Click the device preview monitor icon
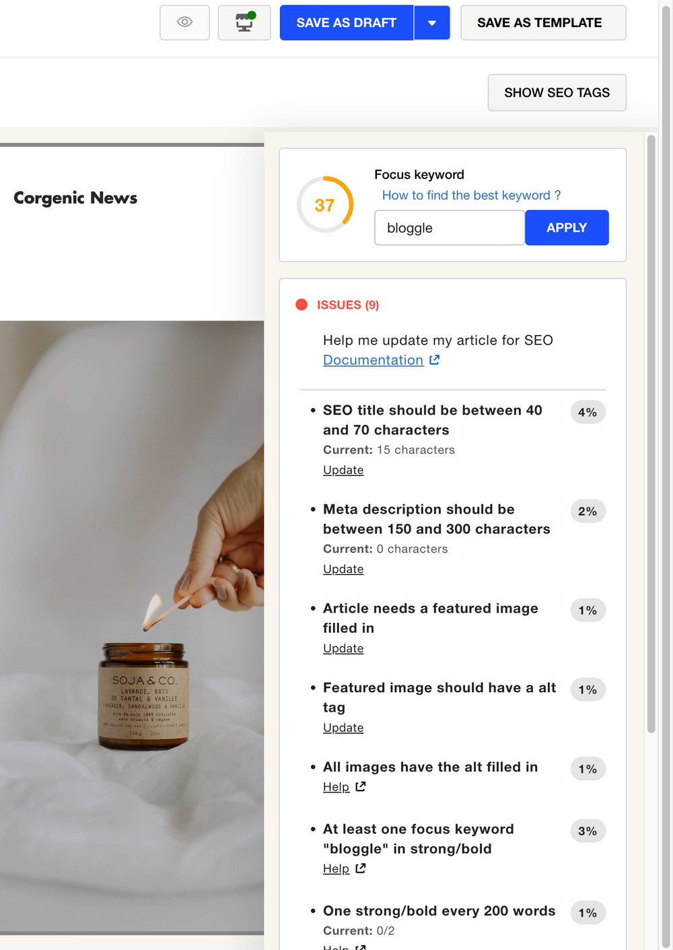This screenshot has height=950, width=673. 244,22
